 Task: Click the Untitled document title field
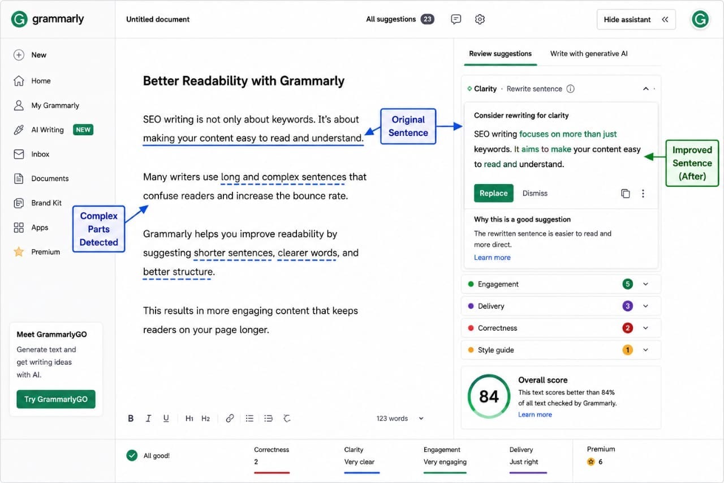[x=158, y=19]
